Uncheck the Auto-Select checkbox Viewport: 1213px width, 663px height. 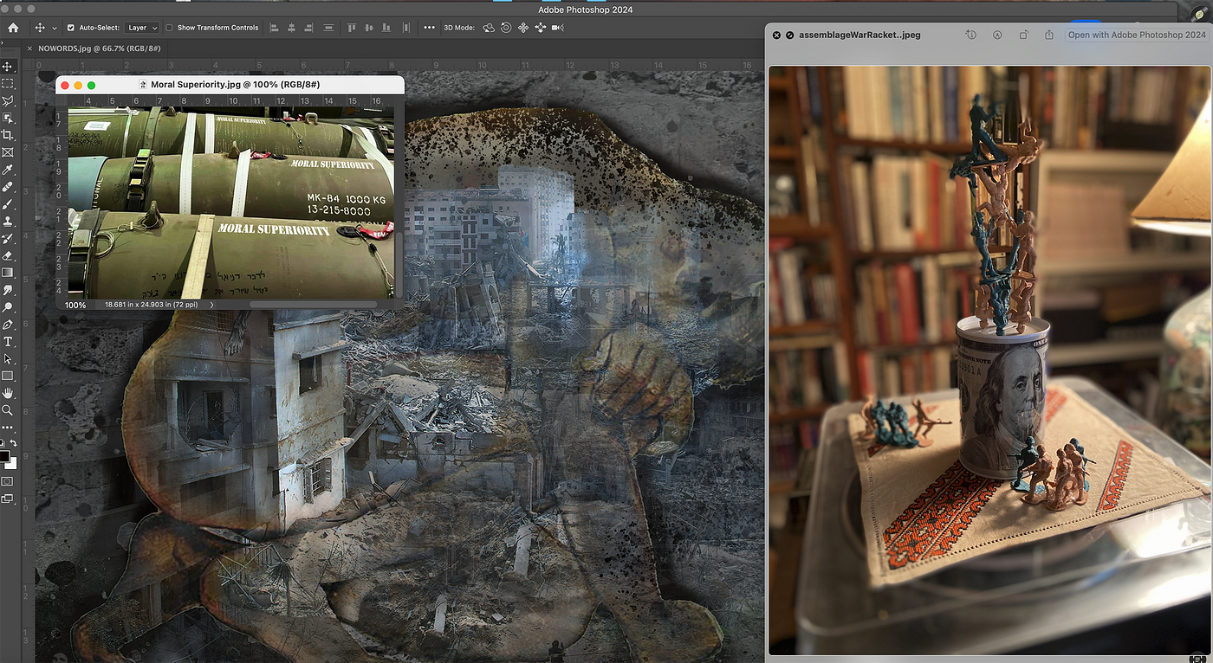click(71, 28)
